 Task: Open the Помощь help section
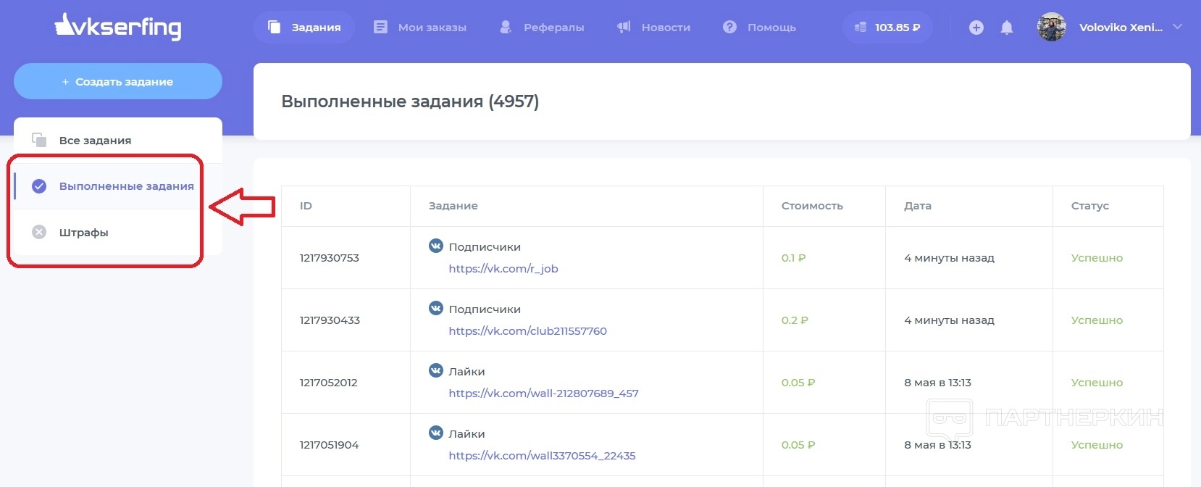[759, 28]
